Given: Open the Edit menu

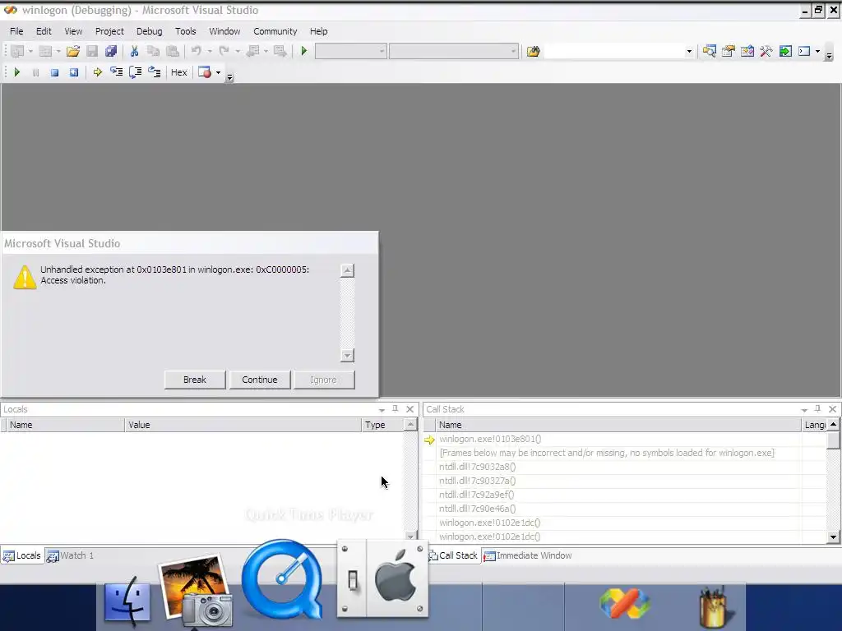Looking at the screenshot, I should click(x=44, y=31).
